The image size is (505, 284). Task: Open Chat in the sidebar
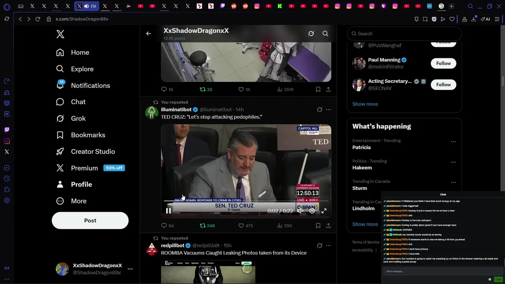[71, 102]
